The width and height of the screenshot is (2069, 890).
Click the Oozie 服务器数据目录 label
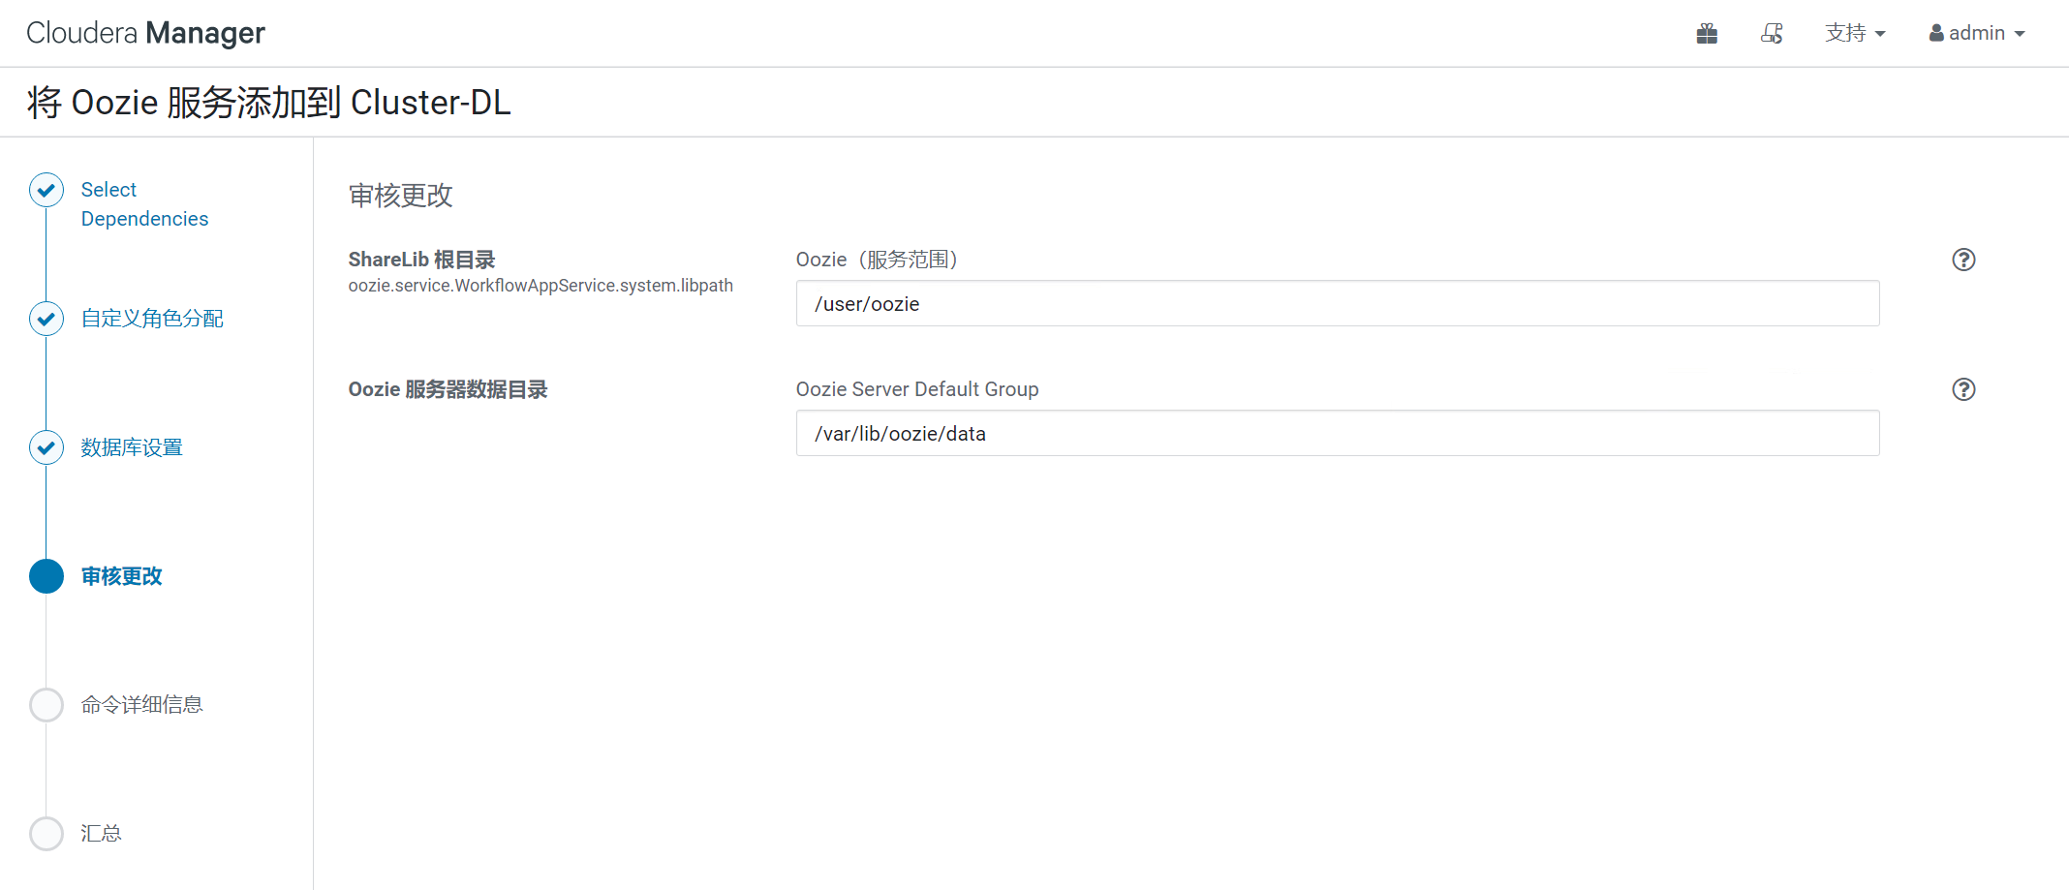(448, 389)
